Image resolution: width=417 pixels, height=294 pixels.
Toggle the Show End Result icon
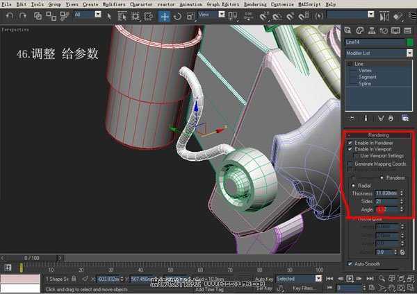366,118
